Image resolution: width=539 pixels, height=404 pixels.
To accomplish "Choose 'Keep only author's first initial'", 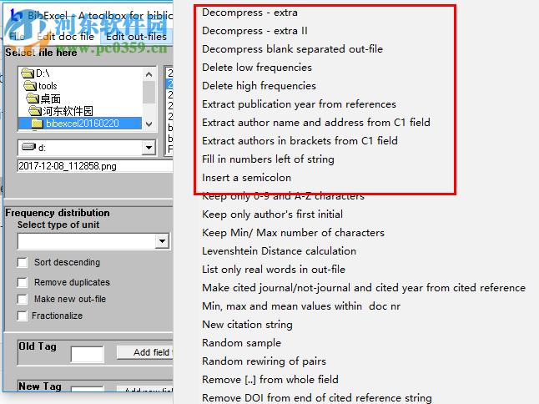I will (272, 215).
